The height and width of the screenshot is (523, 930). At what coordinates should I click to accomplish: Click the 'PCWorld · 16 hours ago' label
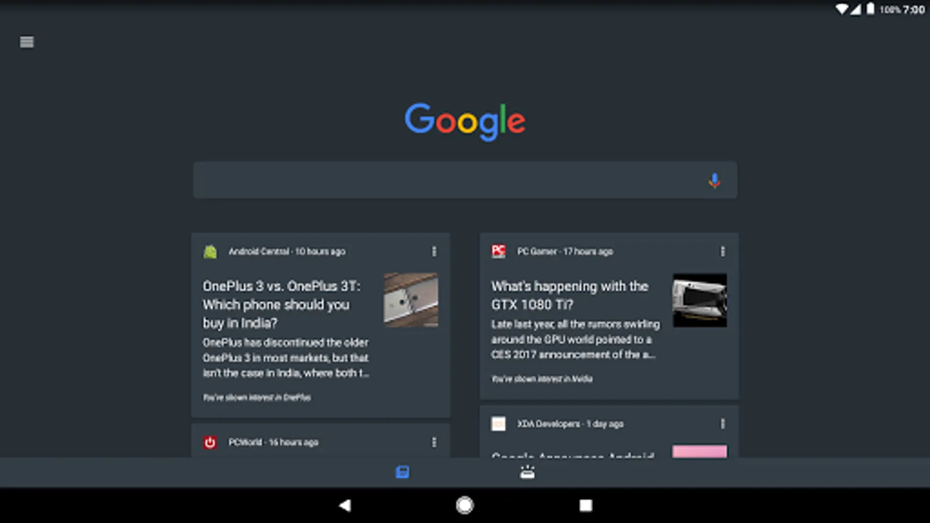click(x=273, y=442)
